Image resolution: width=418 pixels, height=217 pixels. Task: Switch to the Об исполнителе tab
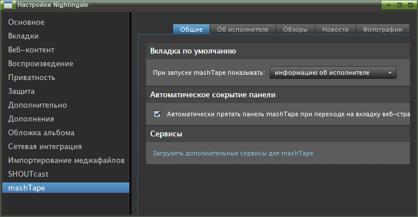click(242, 29)
